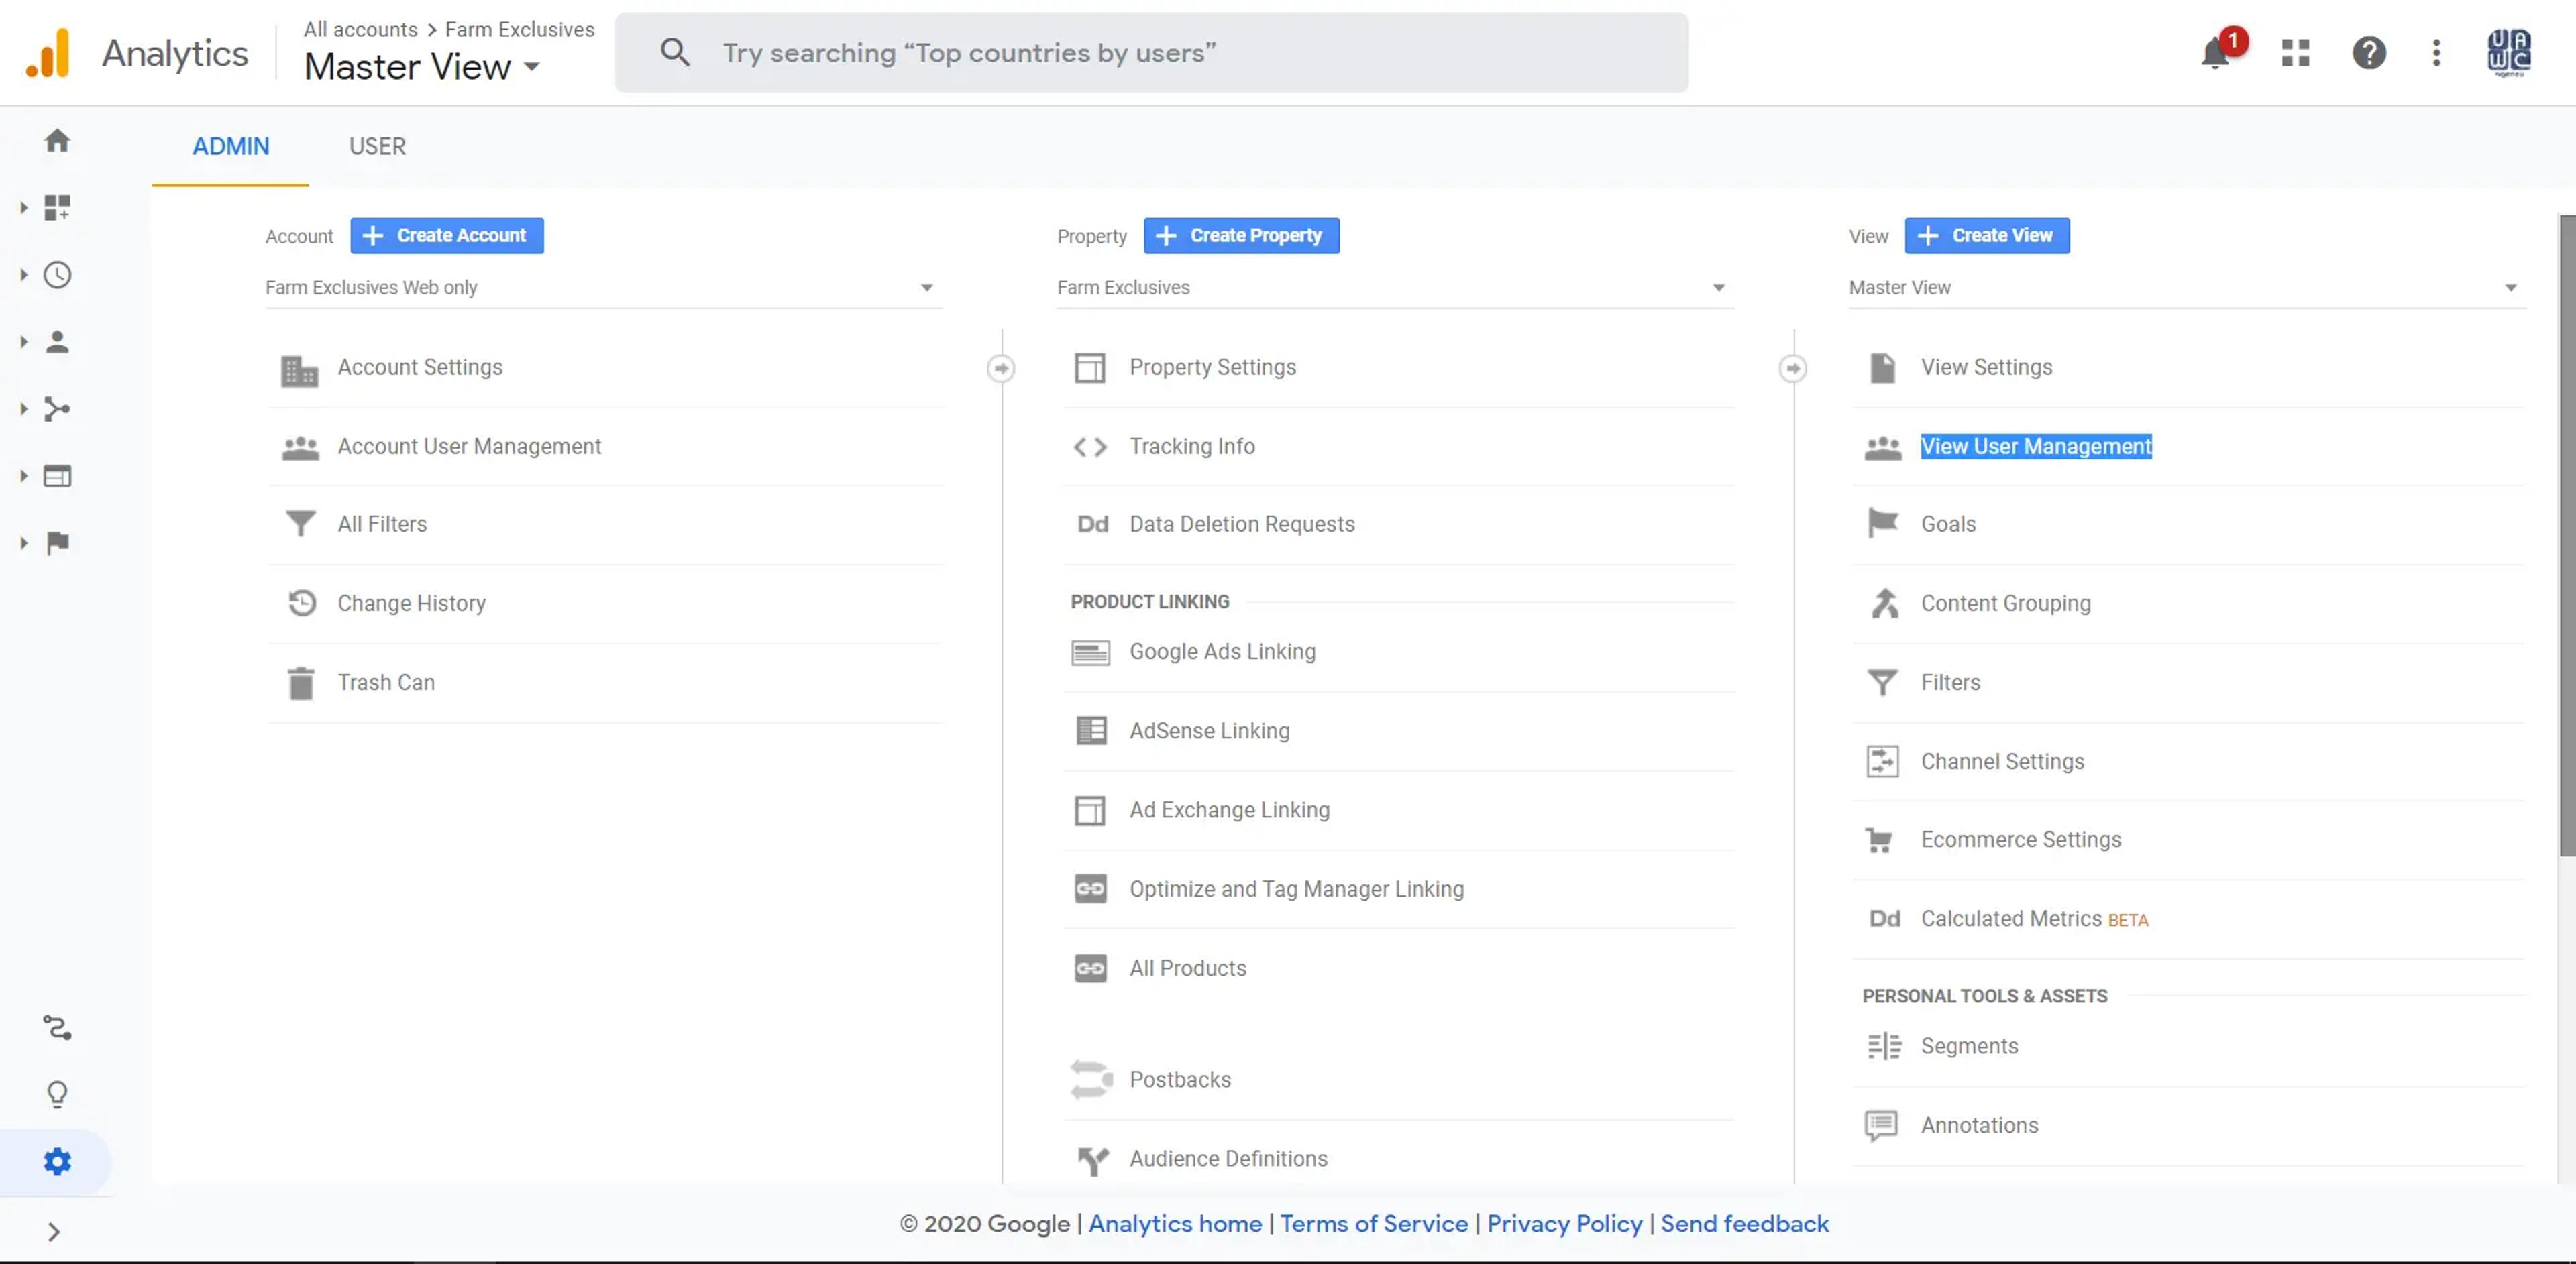
Task: Click the vertical scrollbar on the right
Action: pos(2566,534)
